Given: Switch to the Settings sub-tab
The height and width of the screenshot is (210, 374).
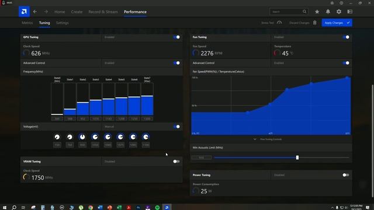Looking at the screenshot, I should click(63, 23).
